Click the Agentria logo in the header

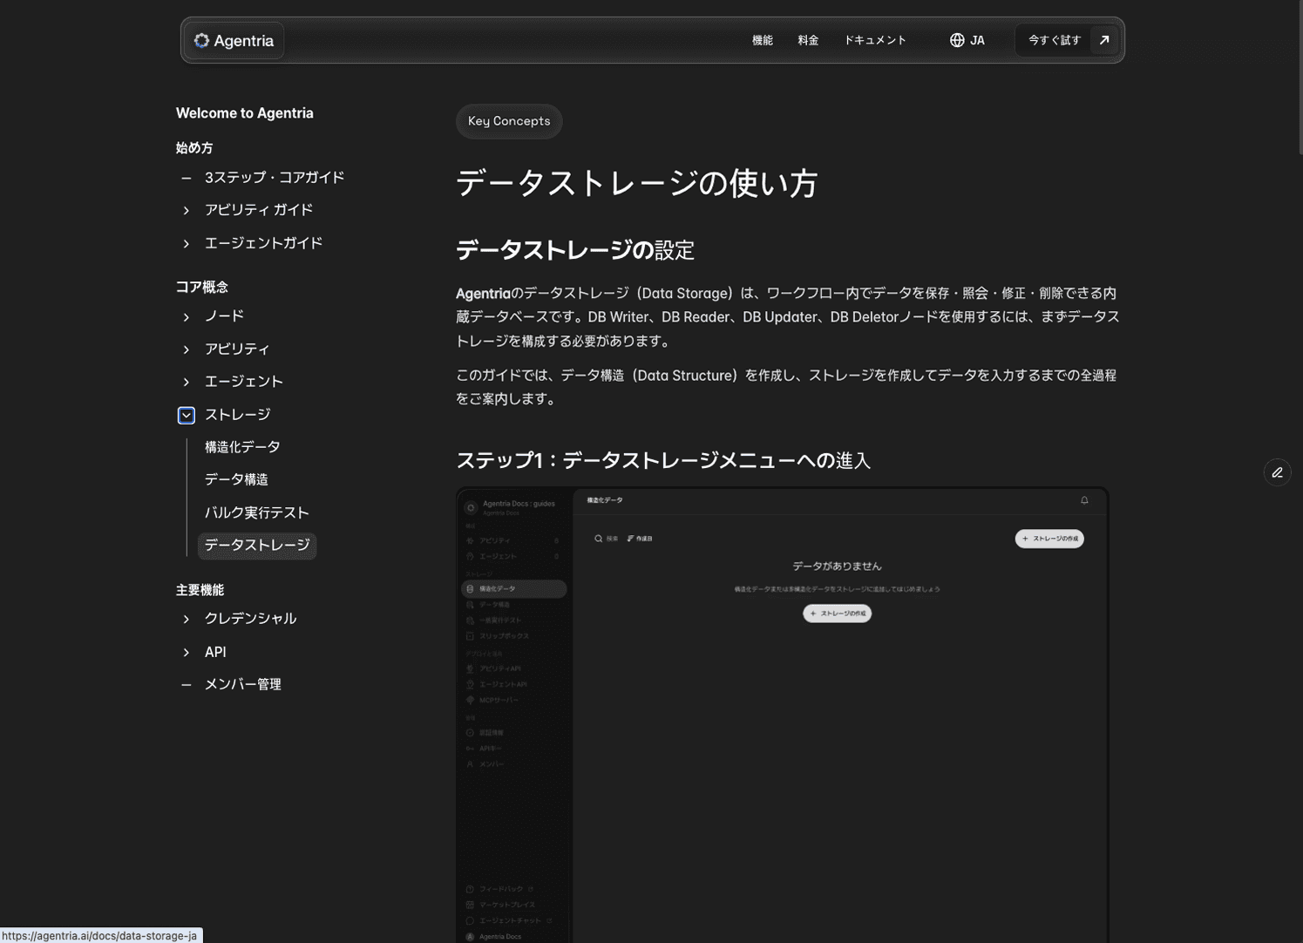click(234, 41)
